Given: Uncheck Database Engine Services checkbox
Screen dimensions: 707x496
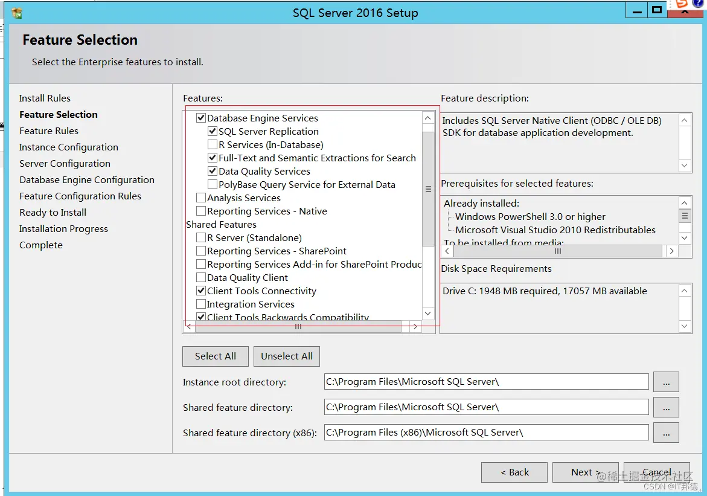Looking at the screenshot, I should [201, 118].
